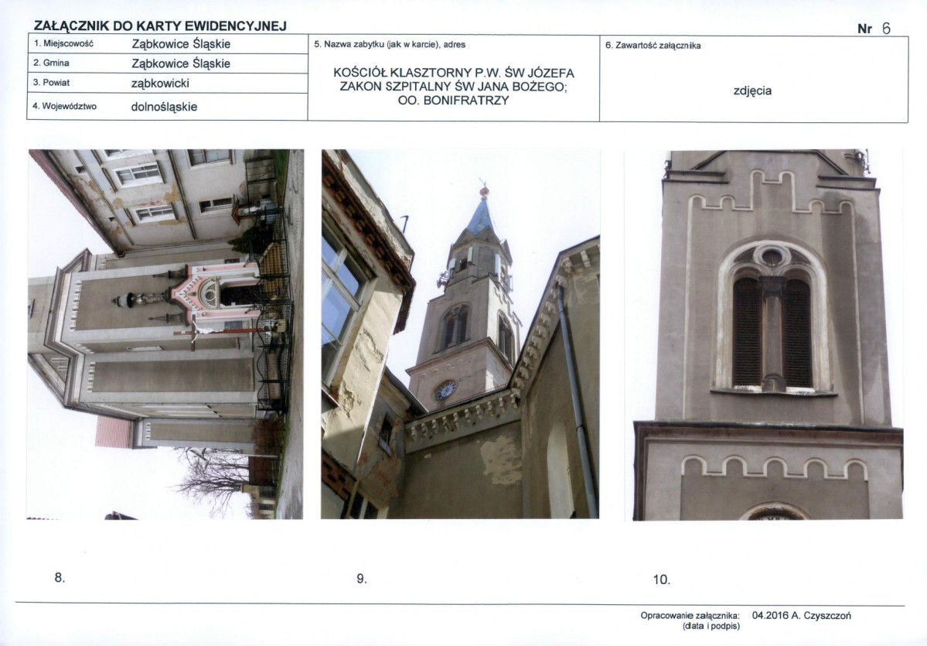The height and width of the screenshot is (646, 927).
Task: Click the attachment number Nr 6
Action: 874,29
